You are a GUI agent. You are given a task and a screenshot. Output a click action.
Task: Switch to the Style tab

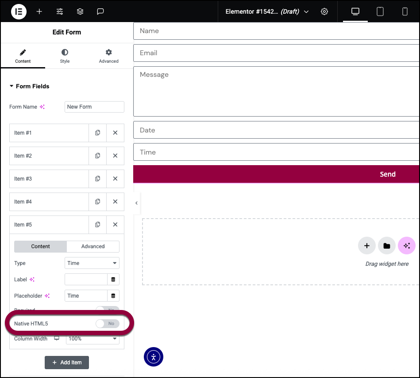click(x=65, y=56)
